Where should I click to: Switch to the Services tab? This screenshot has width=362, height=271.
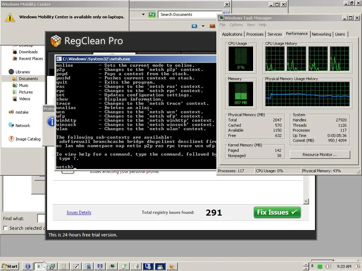coord(275,34)
